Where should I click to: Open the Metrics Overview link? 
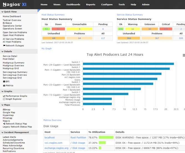pyautogui.click(x=52, y=120)
